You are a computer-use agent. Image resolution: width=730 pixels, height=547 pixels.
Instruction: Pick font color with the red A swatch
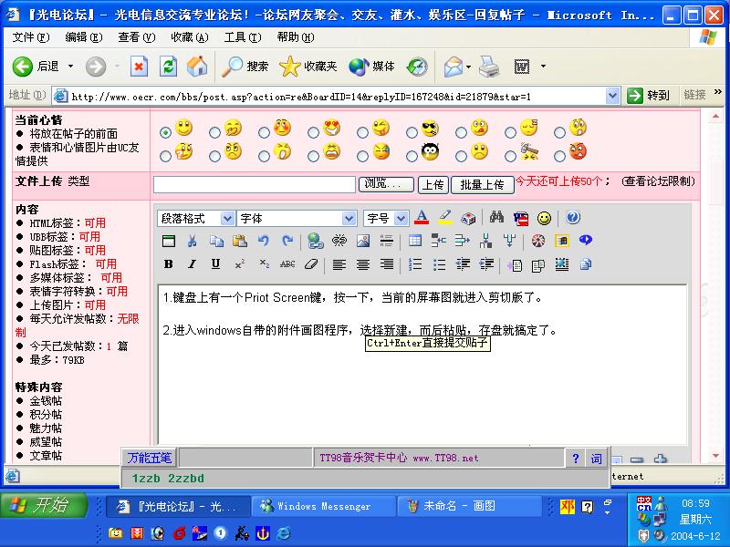(x=422, y=217)
